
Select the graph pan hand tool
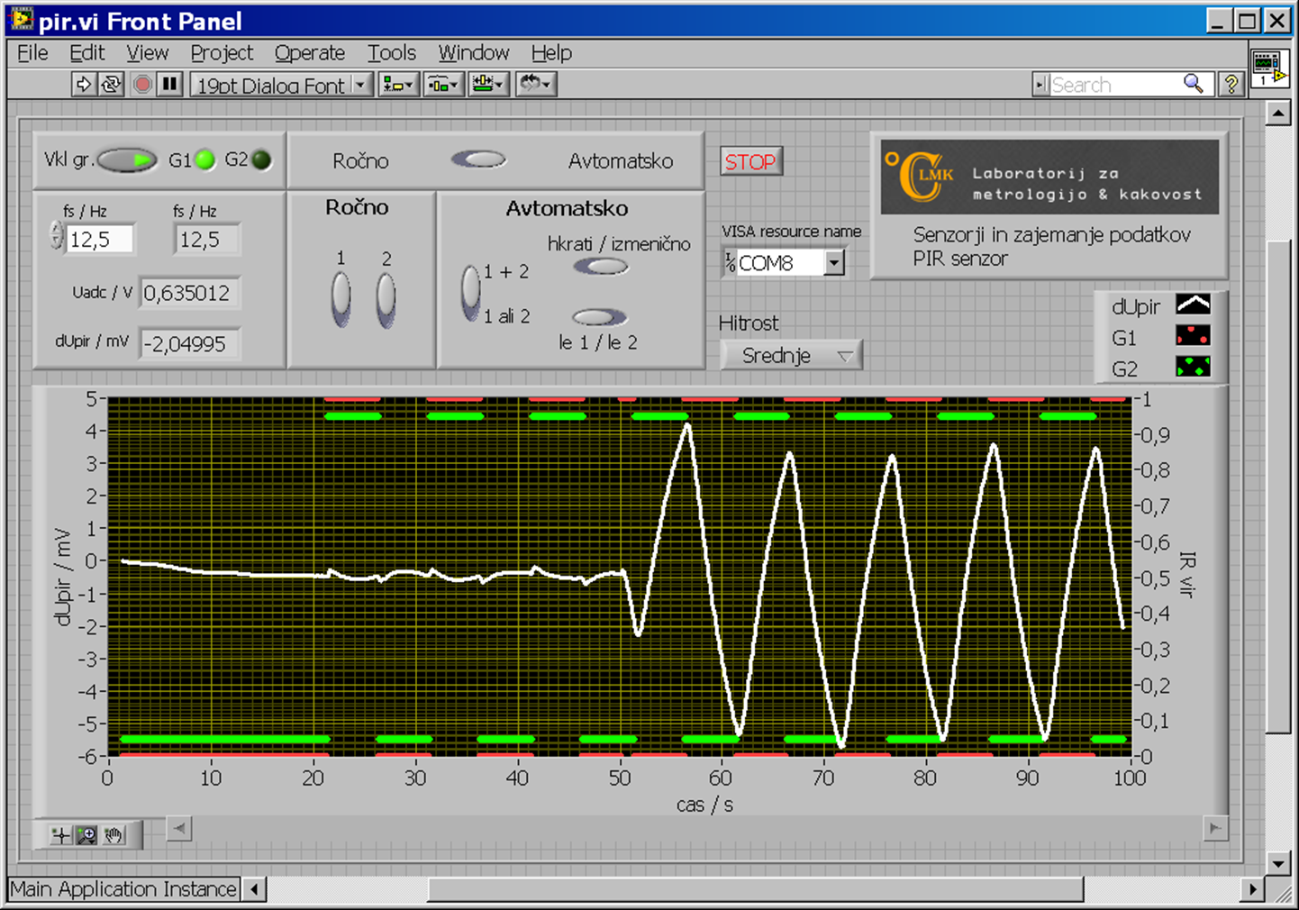coord(114,835)
